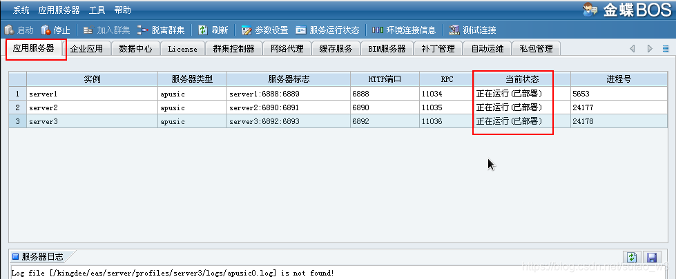The height and width of the screenshot is (279, 676).
Task: Click the 刷新 refresh icon in toolbar
Action: click(203, 30)
